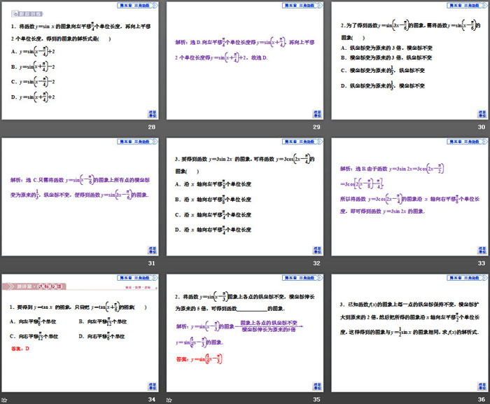Image resolution: width=490 pixels, height=404 pixels.
Task: Select slide 30 thumbnail with question 2 options
Action: 410,61
